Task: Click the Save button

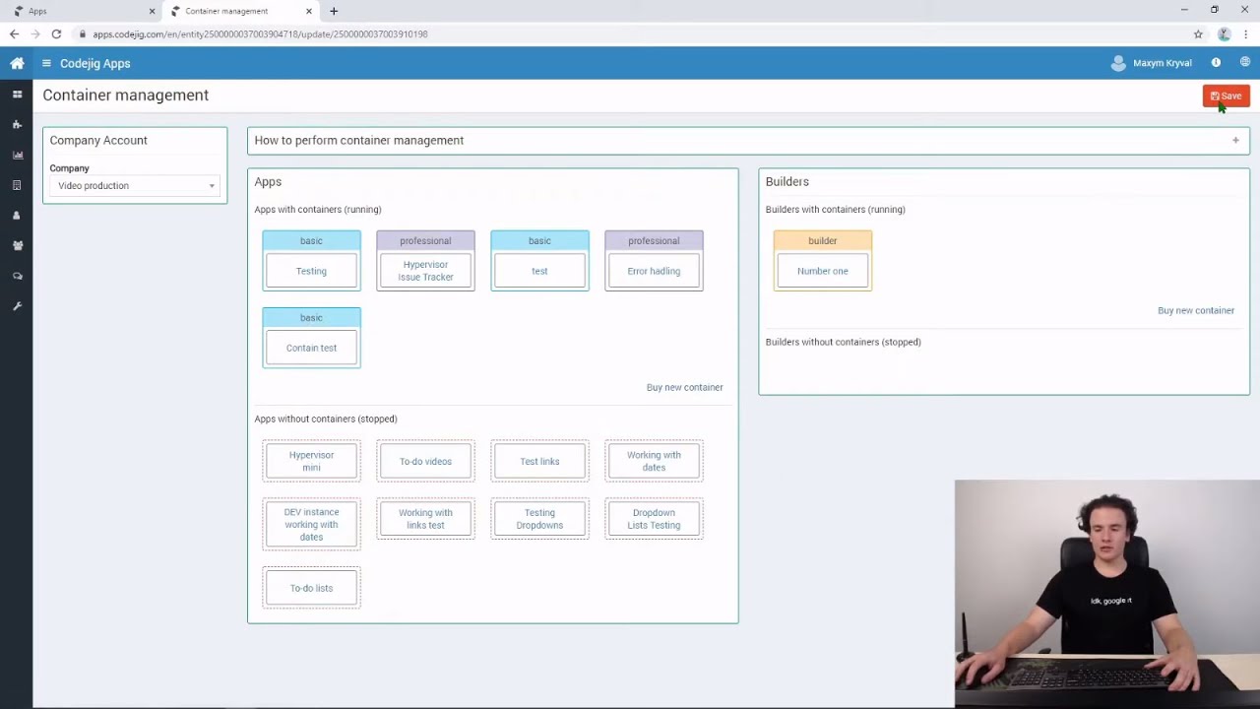Action: click(1226, 96)
